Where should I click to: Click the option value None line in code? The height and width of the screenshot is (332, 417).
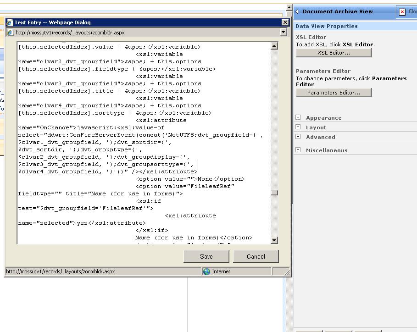coord(190,179)
